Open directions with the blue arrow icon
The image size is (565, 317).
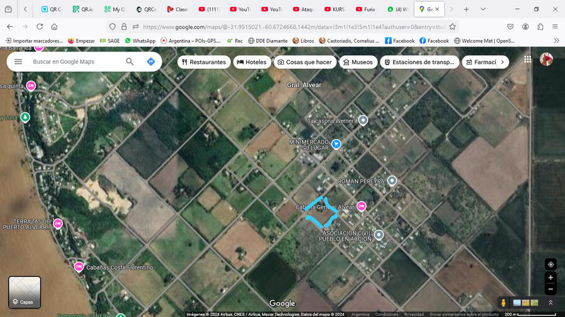pos(151,62)
